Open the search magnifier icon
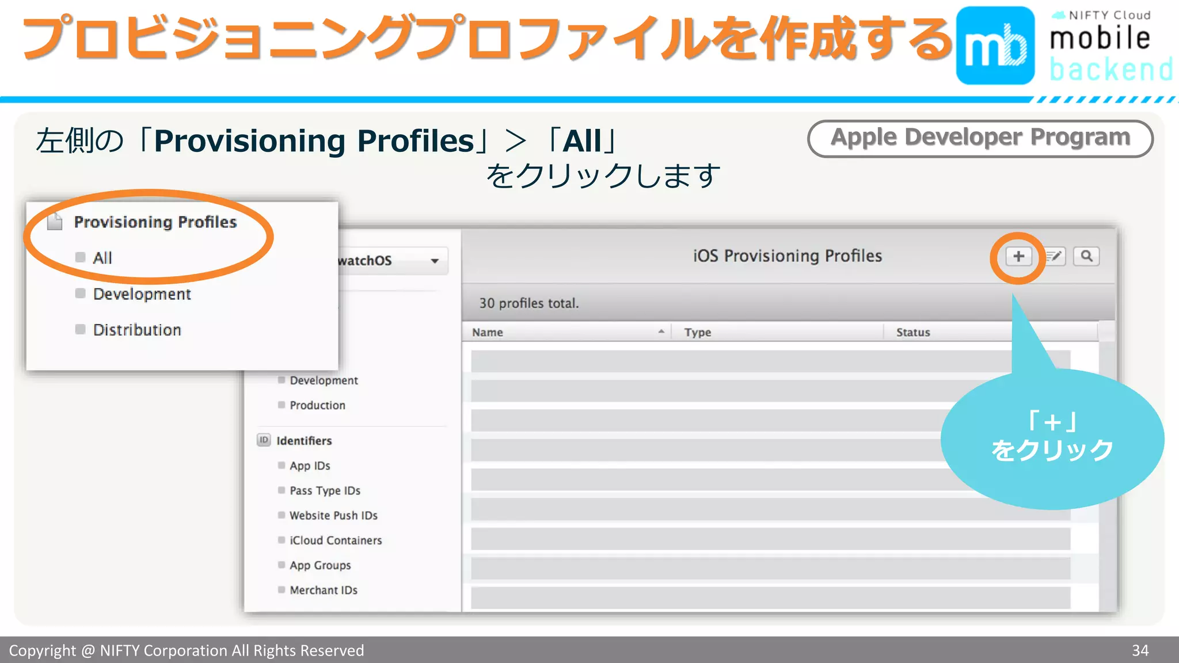 coord(1086,256)
